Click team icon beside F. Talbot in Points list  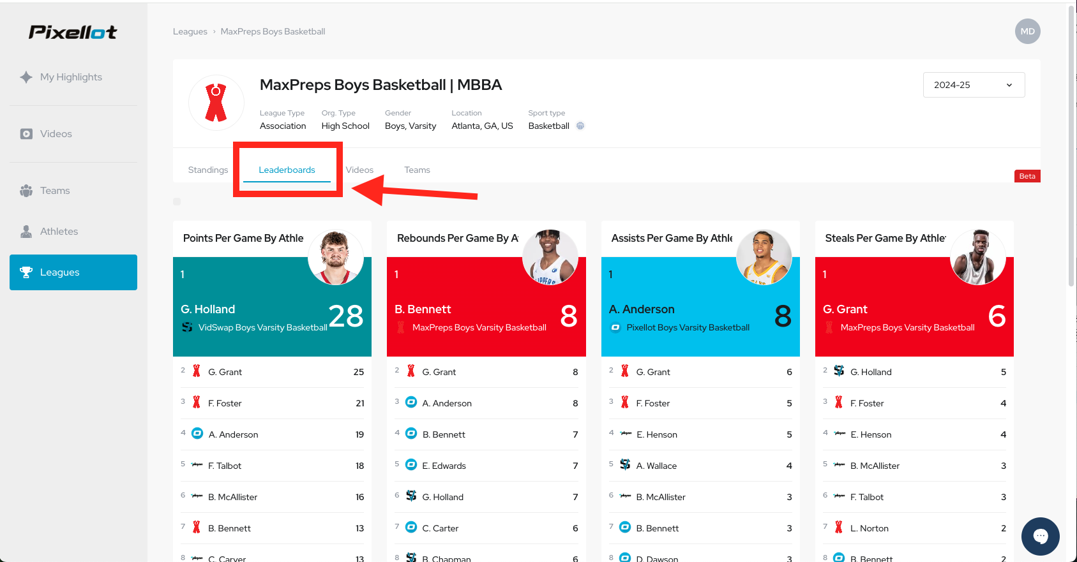197,465
